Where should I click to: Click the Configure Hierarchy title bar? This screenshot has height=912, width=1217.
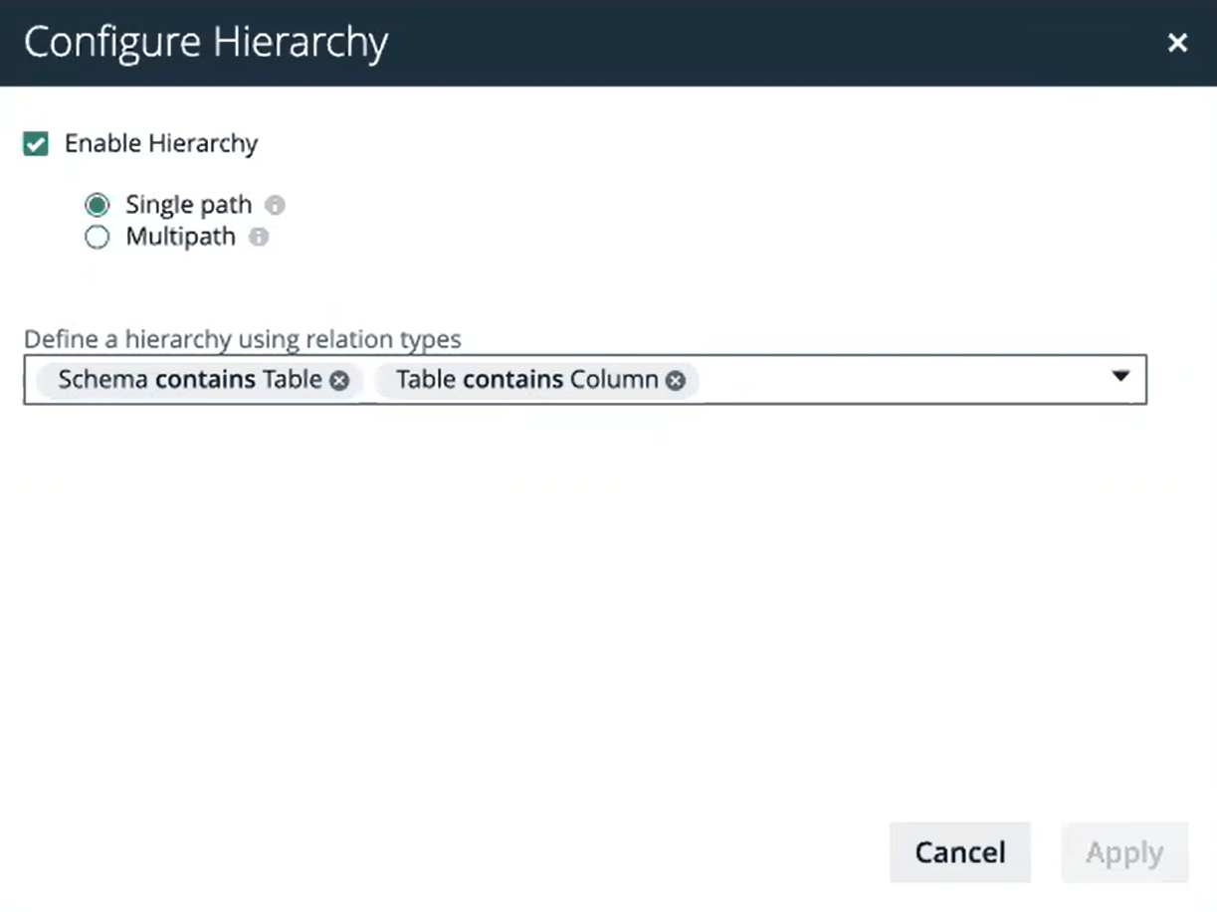(x=206, y=42)
